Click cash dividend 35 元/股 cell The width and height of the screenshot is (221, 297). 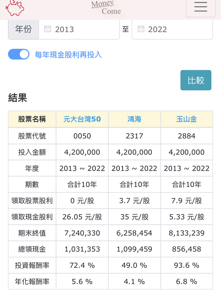134,217
